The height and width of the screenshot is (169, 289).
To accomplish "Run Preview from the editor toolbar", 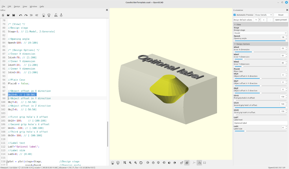I will (x=43, y=15).
